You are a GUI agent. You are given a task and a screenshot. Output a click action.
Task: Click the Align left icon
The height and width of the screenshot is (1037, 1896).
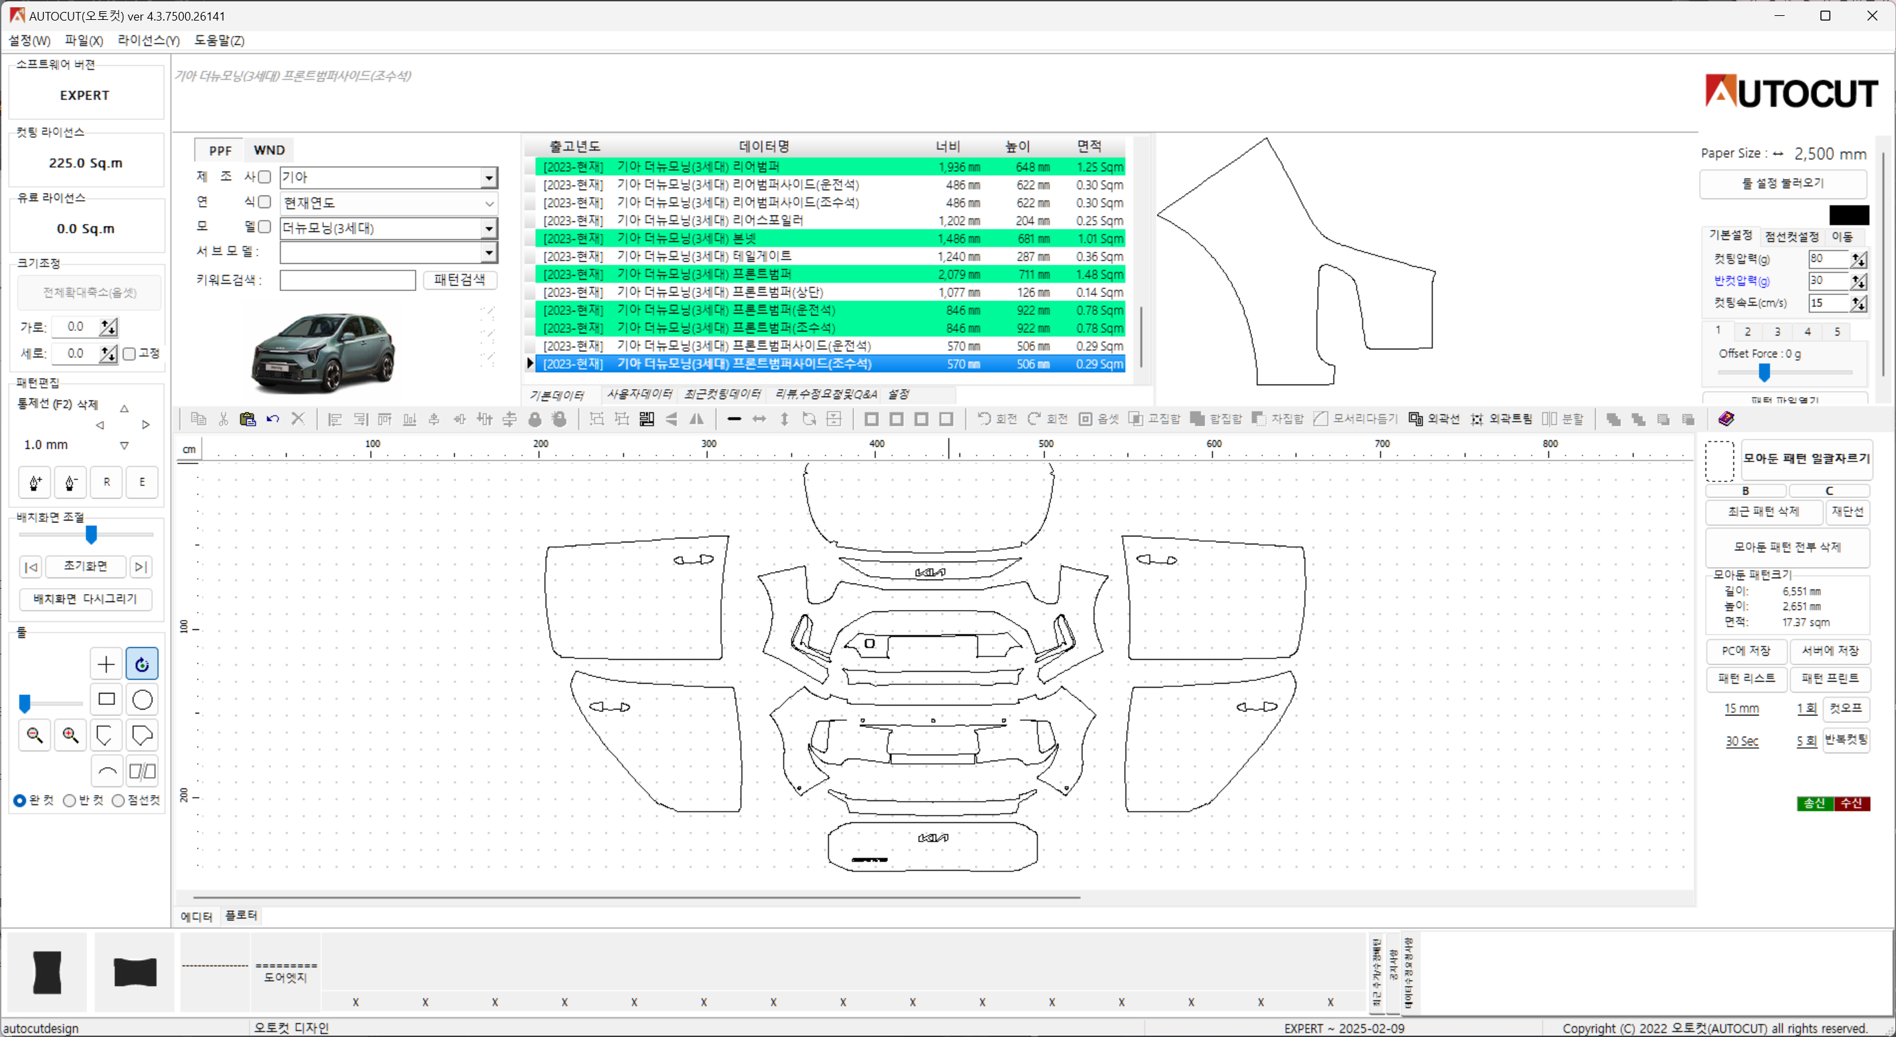click(x=335, y=419)
